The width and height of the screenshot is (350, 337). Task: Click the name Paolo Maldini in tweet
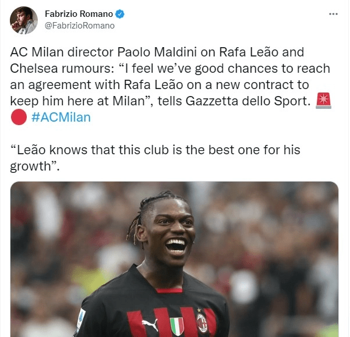click(x=157, y=52)
